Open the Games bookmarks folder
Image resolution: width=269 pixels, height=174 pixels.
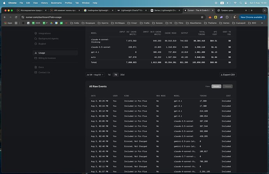(225, 23)
